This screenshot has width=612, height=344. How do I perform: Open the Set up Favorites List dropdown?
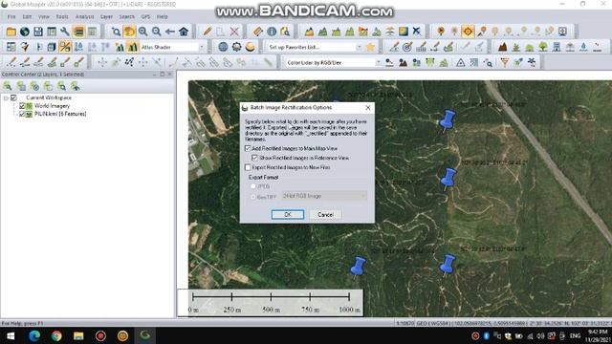coord(359,47)
